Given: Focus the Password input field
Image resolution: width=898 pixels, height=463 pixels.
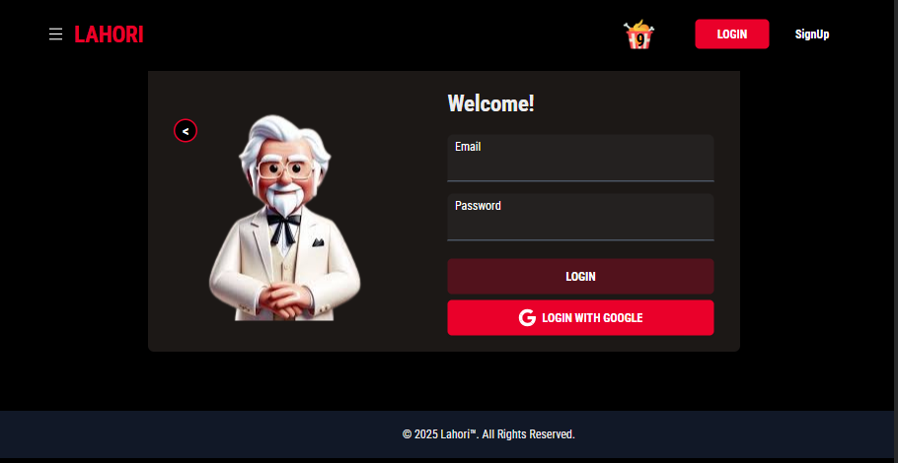Looking at the screenshot, I should 580,217.
